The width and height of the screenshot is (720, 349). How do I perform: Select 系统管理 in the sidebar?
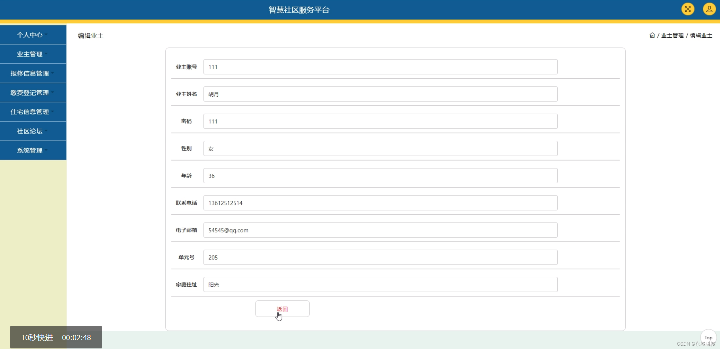click(x=33, y=150)
